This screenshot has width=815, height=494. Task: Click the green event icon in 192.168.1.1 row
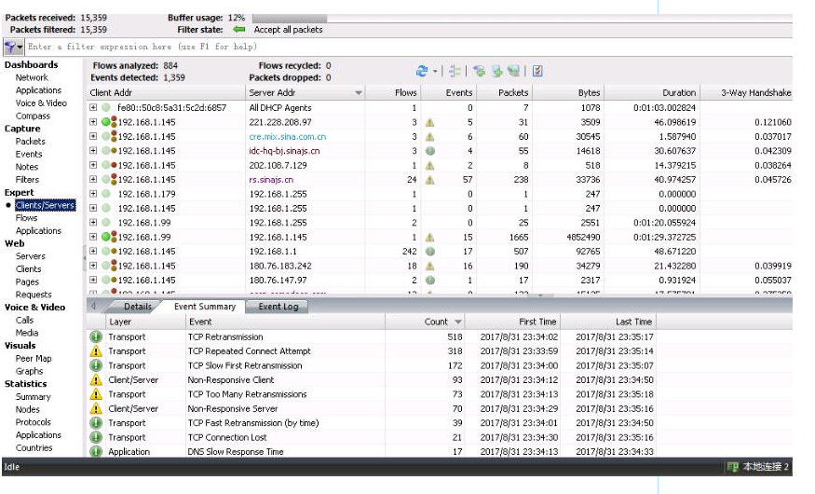(429, 252)
